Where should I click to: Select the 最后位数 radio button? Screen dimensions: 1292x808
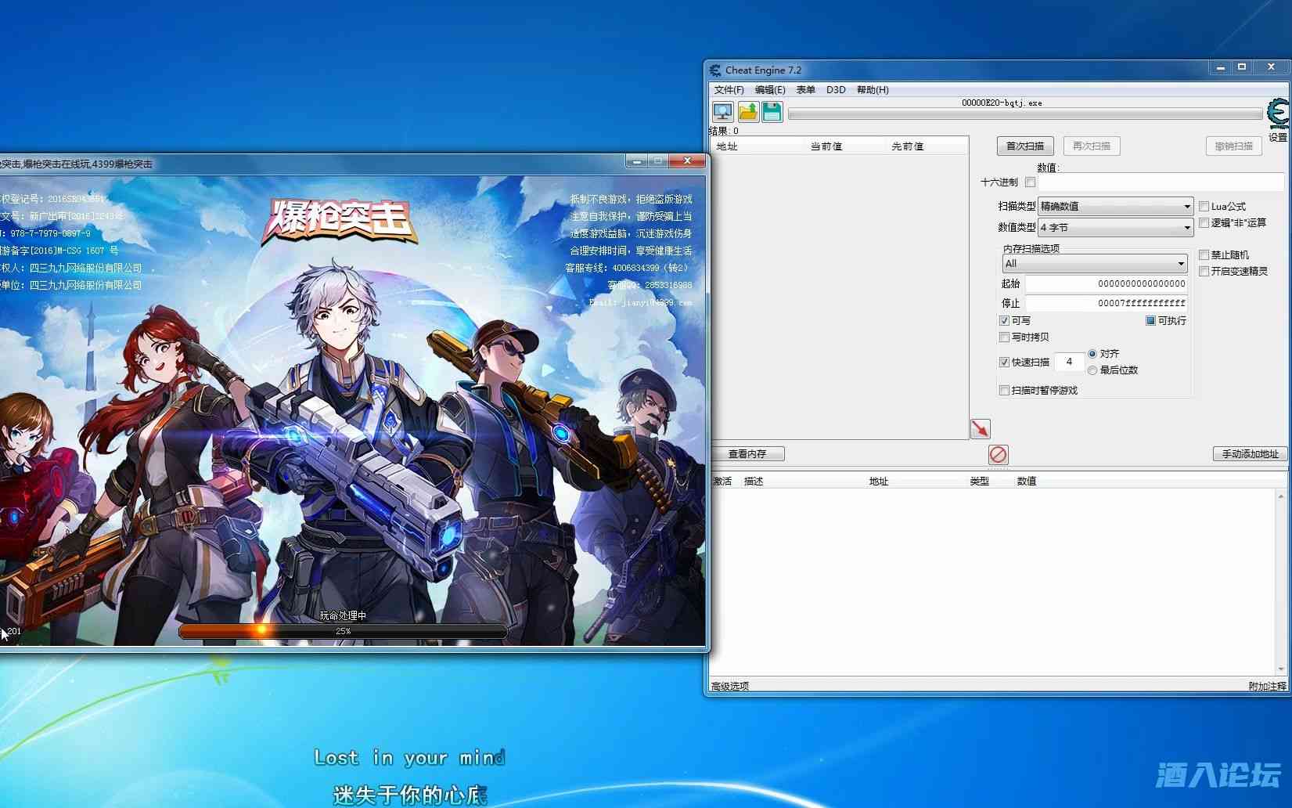tap(1092, 370)
